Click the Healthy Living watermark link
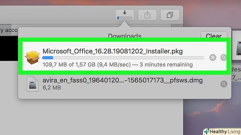Screen dimensions: 241x135 coord(221,131)
